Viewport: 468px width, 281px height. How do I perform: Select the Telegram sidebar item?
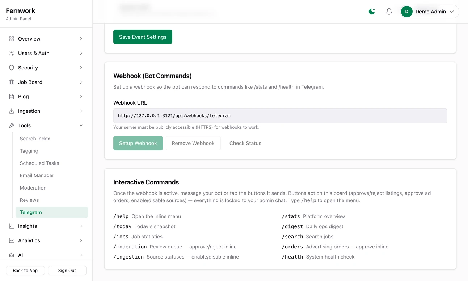click(51, 212)
